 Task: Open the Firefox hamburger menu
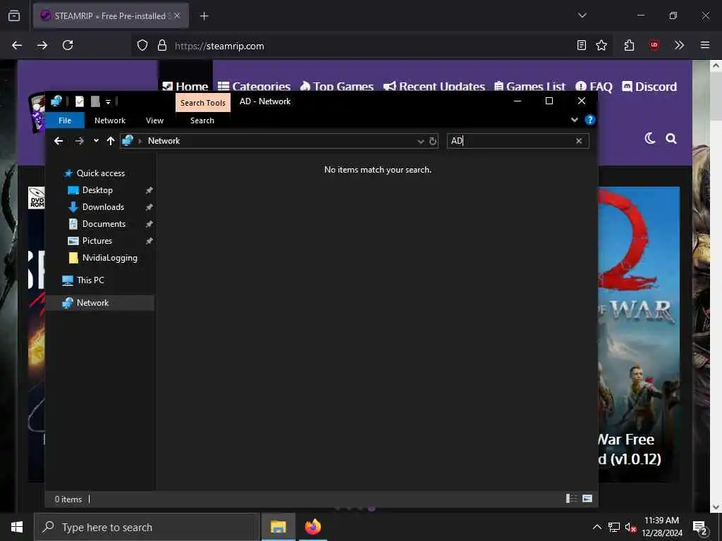pyautogui.click(x=705, y=45)
